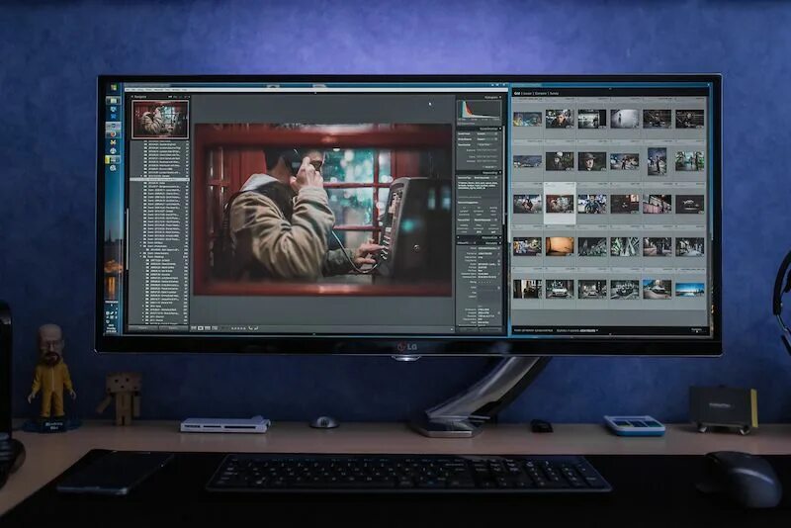Open the White Balance dropdown in Quick Develop
Image resolution: width=791 pixels, height=528 pixels.
click(487, 139)
